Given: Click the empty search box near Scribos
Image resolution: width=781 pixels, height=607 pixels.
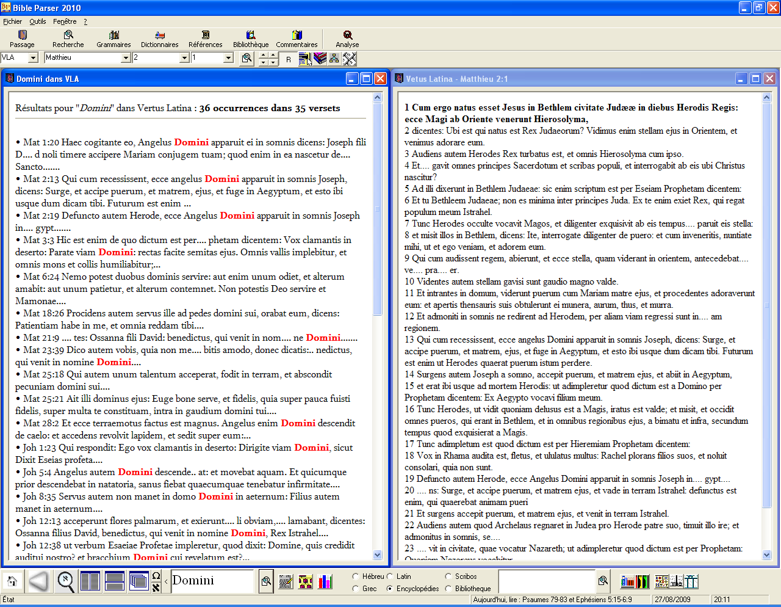Looking at the screenshot, I should tap(547, 581).
